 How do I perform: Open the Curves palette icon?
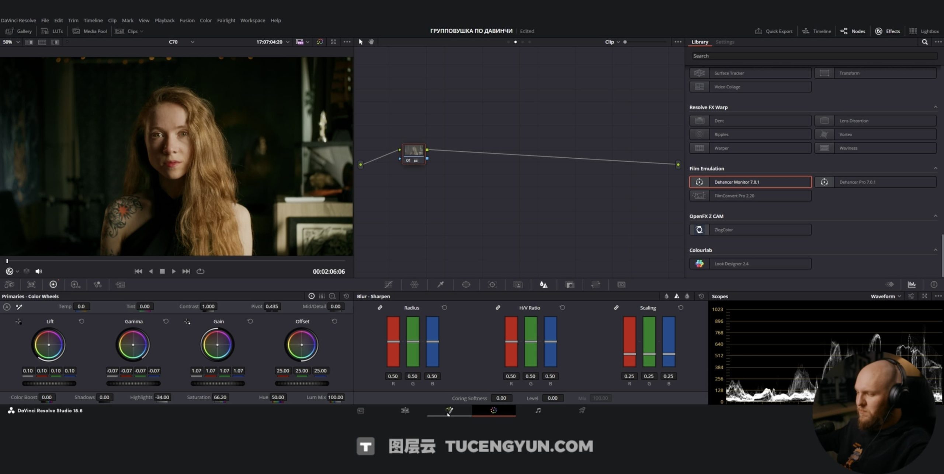388,284
